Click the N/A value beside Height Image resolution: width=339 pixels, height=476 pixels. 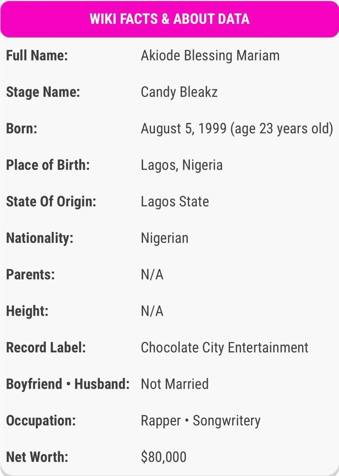(x=152, y=311)
